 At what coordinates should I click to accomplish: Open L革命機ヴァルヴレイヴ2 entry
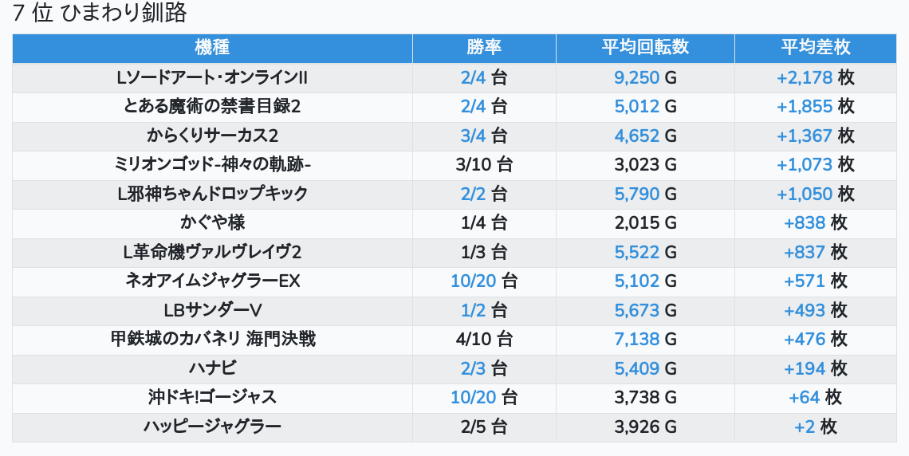coord(212,252)
